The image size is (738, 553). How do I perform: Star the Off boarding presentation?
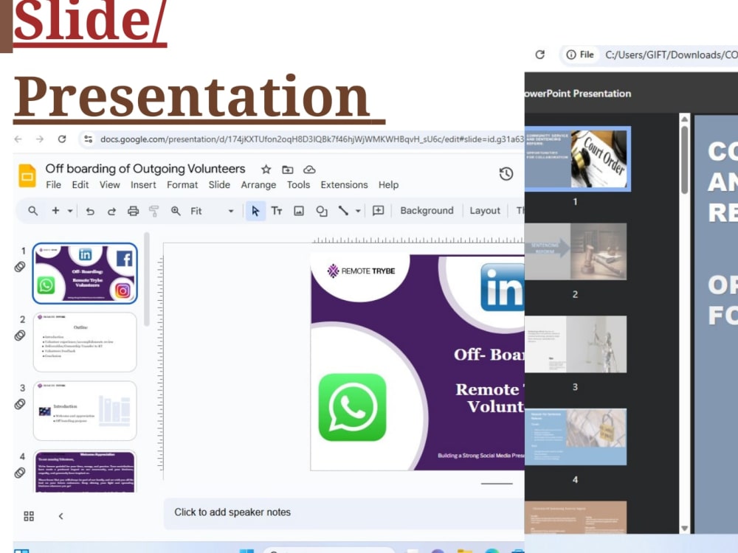266,170
